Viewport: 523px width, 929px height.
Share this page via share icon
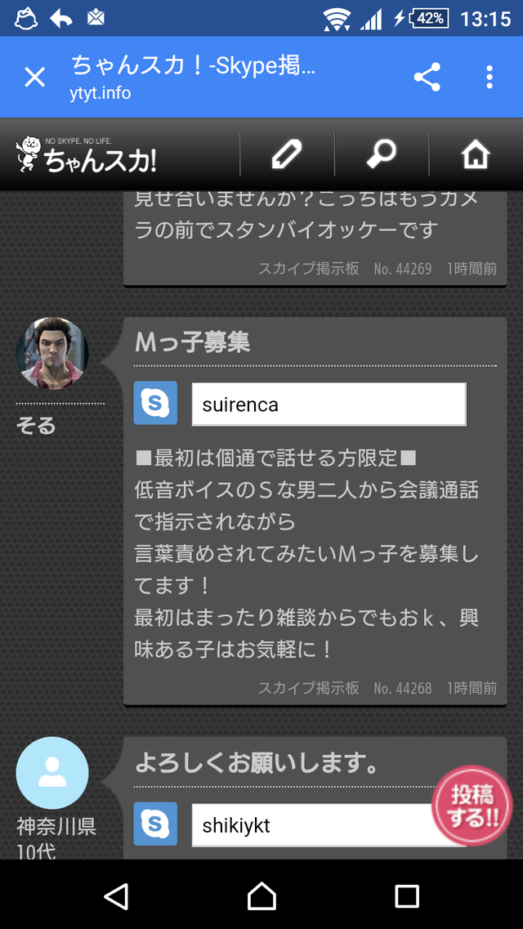[427, 78]
